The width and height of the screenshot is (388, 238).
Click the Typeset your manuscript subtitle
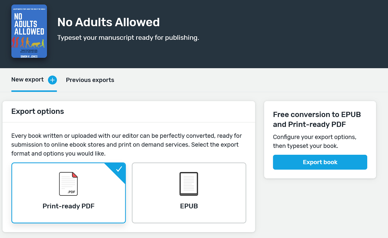coord(128,38)
